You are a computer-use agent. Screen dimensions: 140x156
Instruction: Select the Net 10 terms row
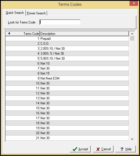coord(67,64)
